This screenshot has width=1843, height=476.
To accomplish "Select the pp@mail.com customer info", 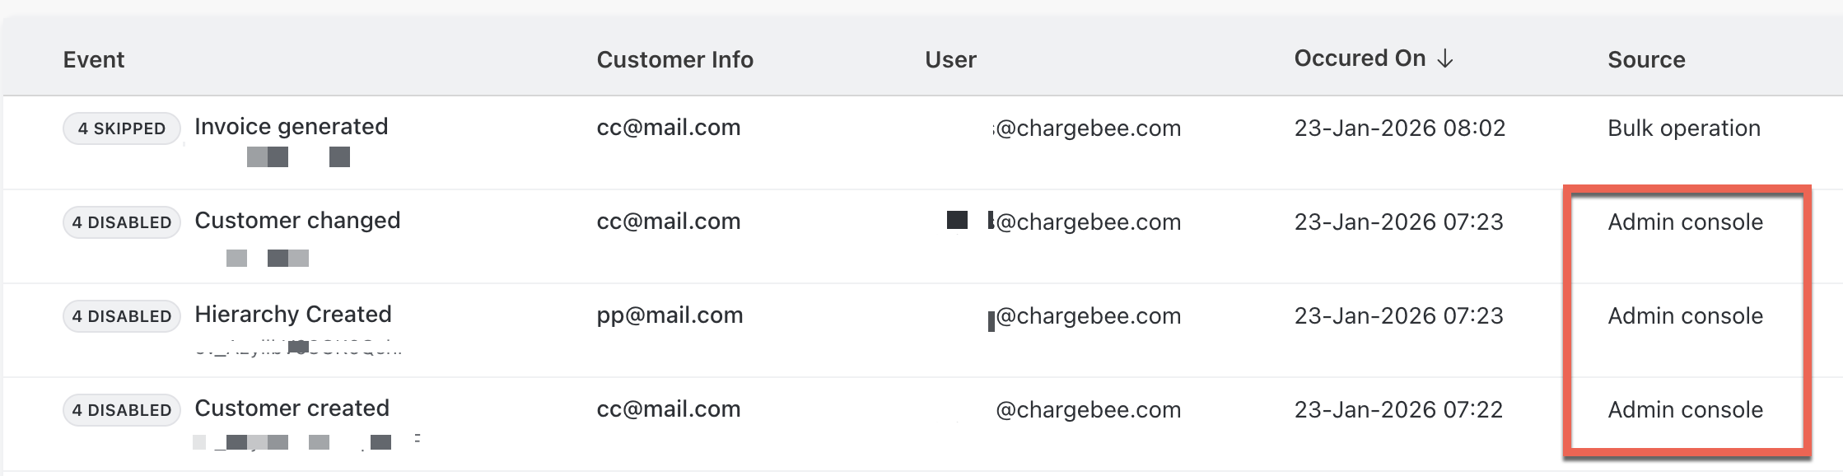I will (670, 315).
